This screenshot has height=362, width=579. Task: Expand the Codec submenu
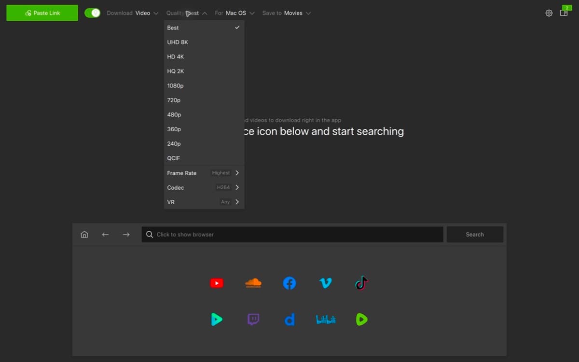204,187
